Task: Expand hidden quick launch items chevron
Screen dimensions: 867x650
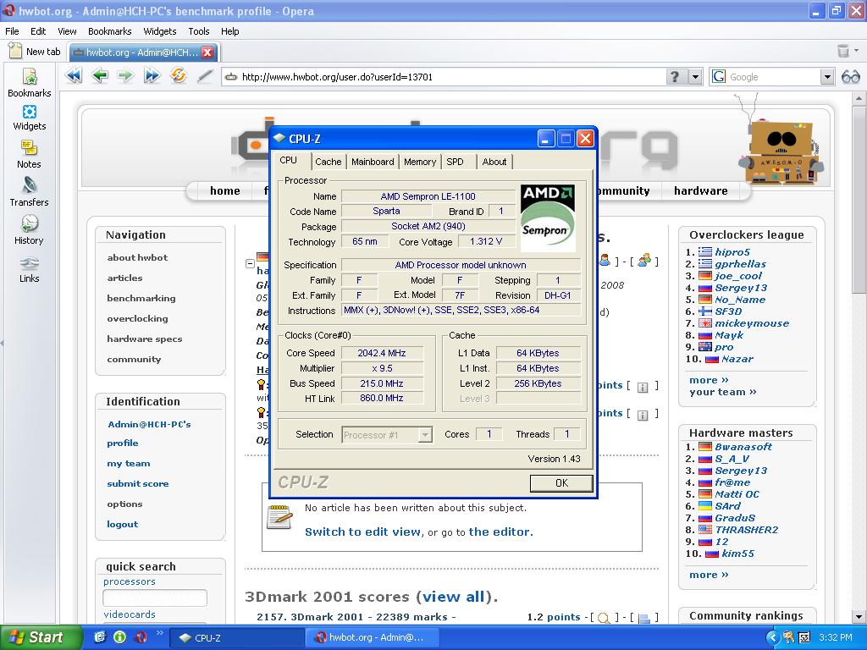Action: click(160, 633)
